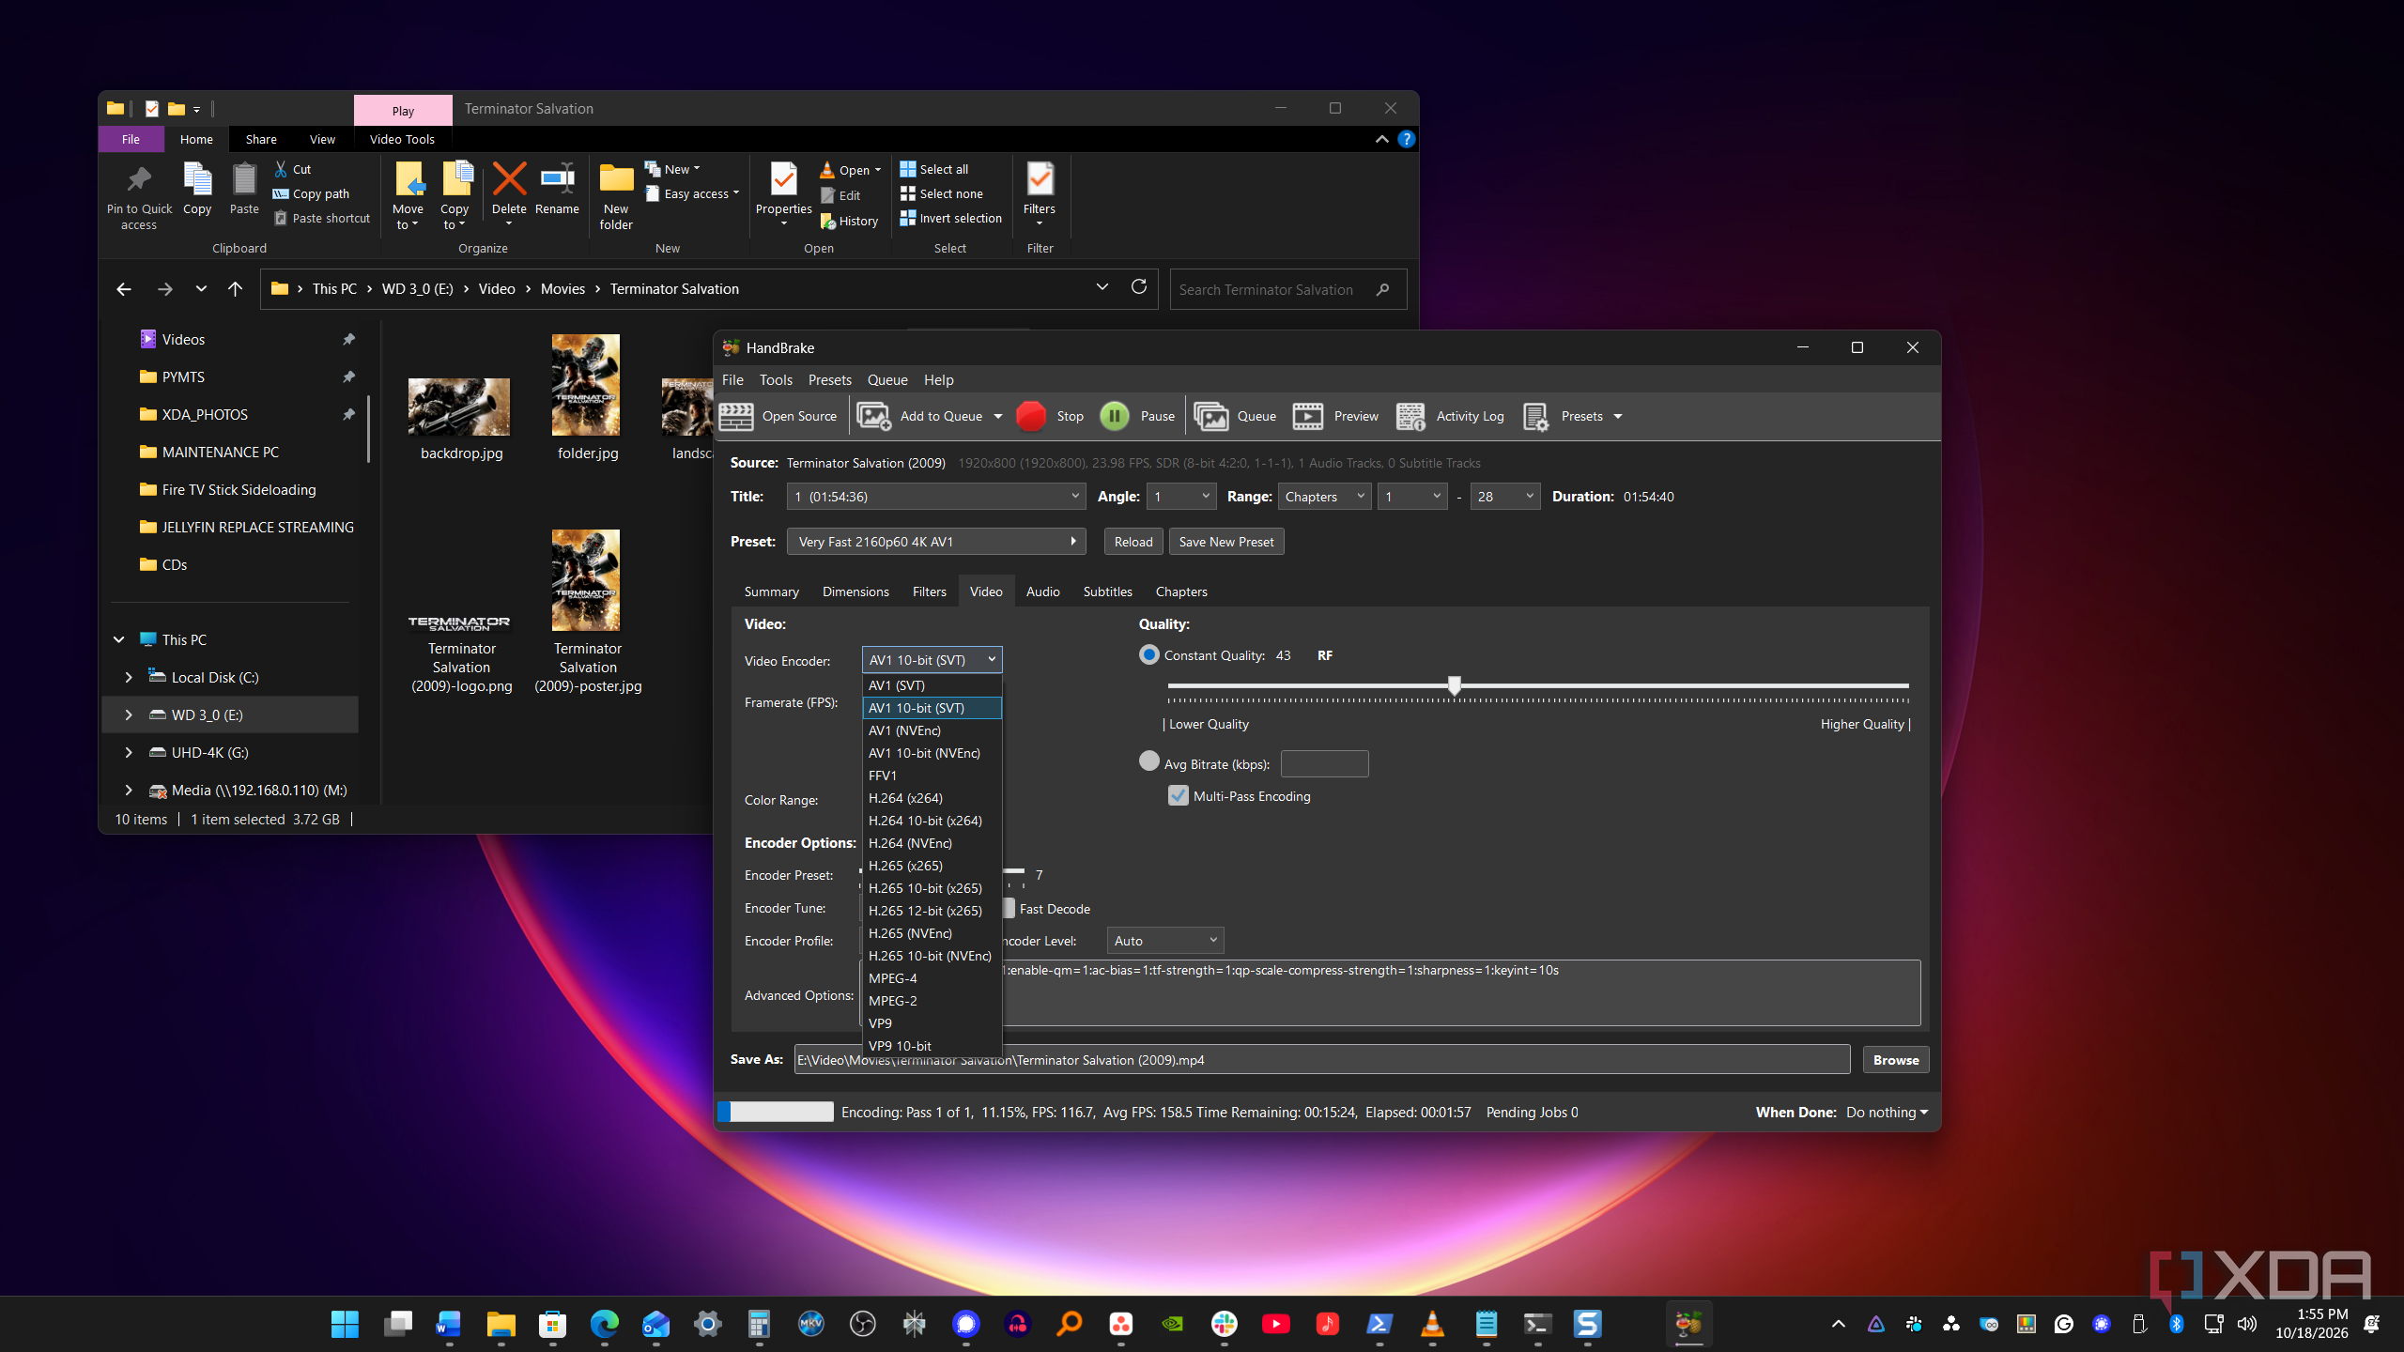Image resolution: width=2404 pixels, height=1352 pixels.
Task: Click the Save As file path field
Action: pos(1322,1060)
